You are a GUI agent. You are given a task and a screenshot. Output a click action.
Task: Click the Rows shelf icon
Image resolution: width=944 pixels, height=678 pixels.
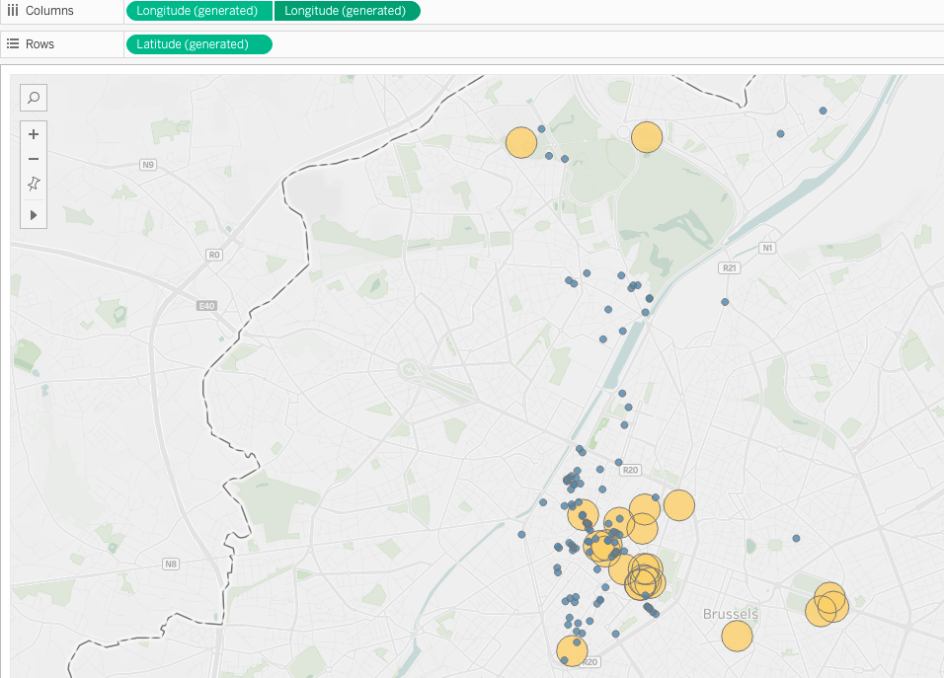13,44
